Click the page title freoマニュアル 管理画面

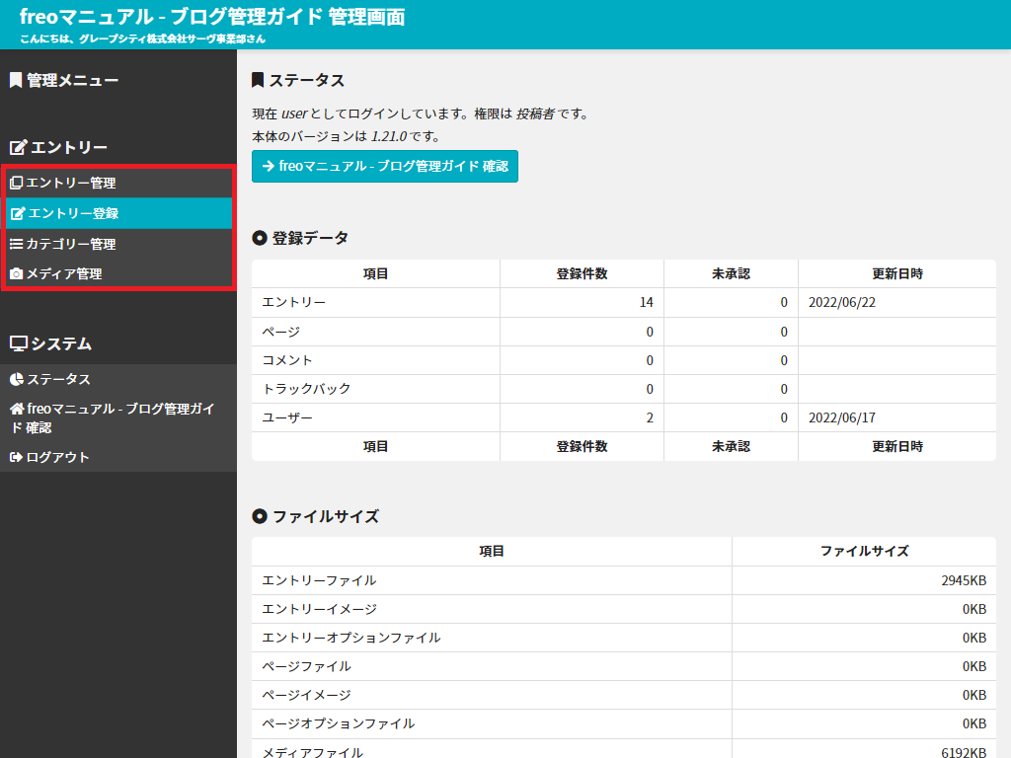point(212,17)
